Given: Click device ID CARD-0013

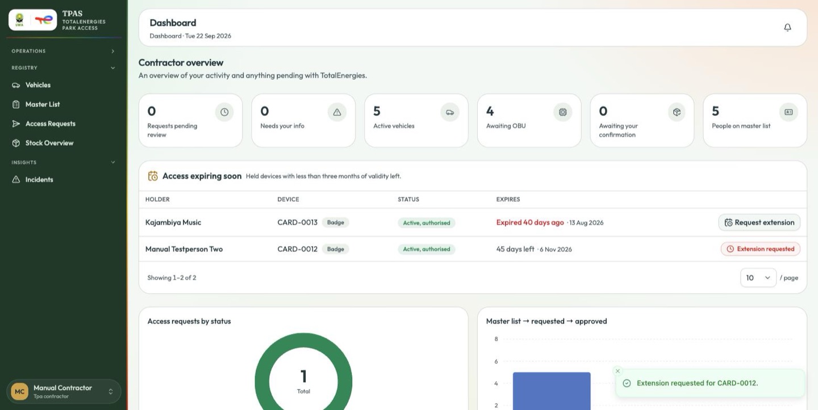Looking at the screenshot, I should click(297, 222).
